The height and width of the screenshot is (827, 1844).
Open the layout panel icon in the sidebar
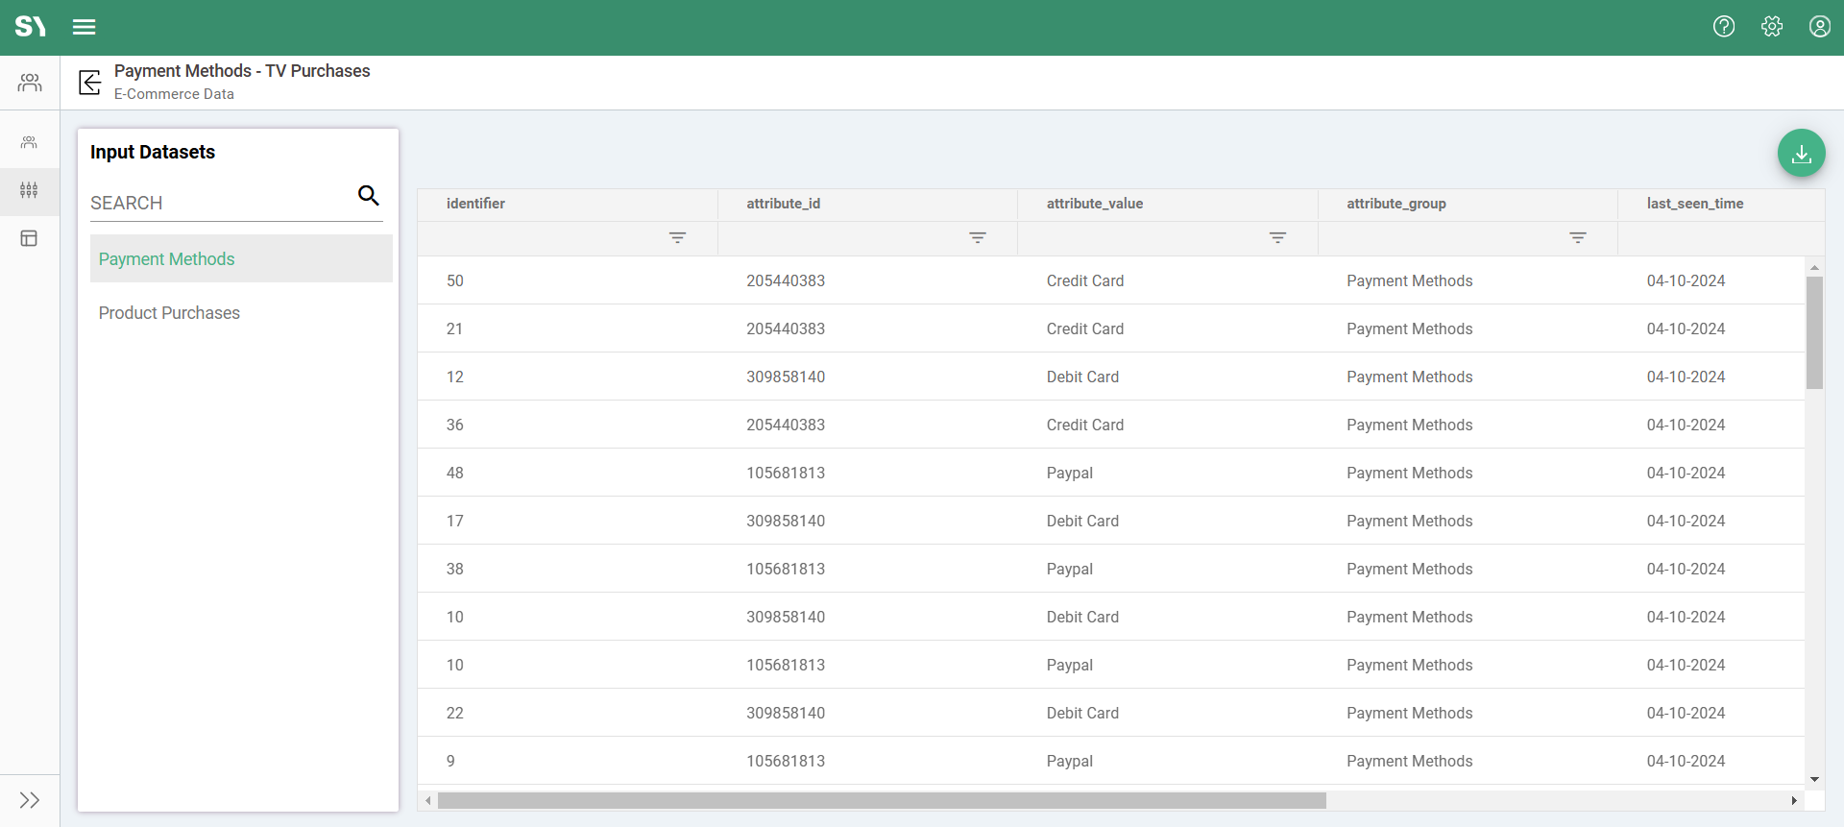[29, 238]
